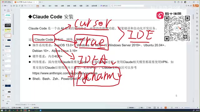200x112 pixels.
Task: Select the 工具 ribbon tab
Action: [87, 6]
